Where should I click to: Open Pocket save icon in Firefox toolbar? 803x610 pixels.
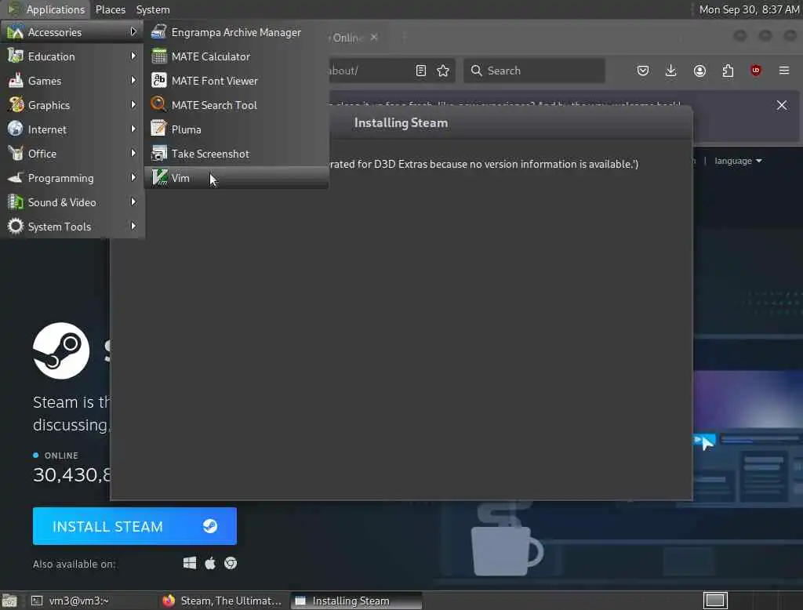[643, 71]
